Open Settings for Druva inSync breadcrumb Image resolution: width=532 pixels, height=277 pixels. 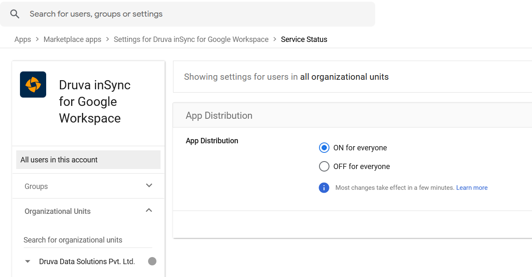pyautogui.click(x=191, y=39)
